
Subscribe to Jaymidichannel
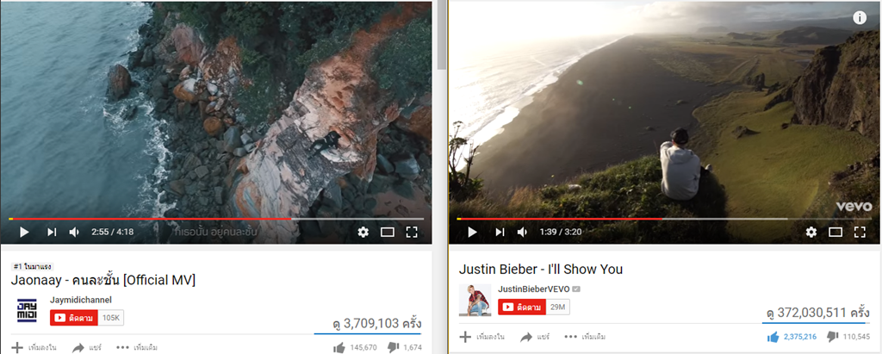click(x=74, y=318)
